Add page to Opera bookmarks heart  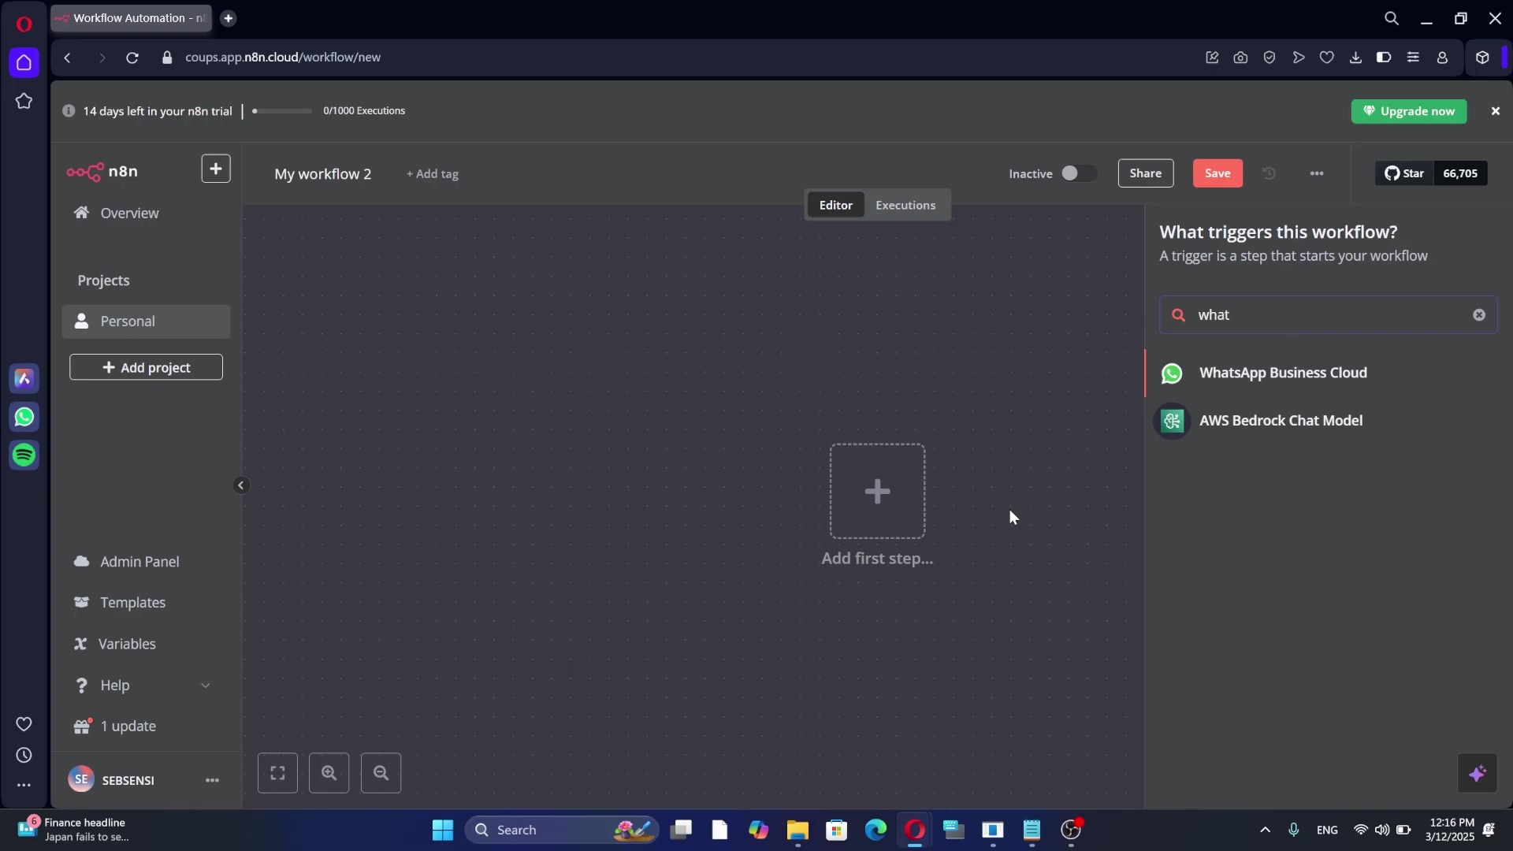point(1327,58)
